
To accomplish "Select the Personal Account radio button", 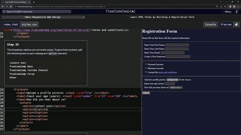I will tap(146, 64).
